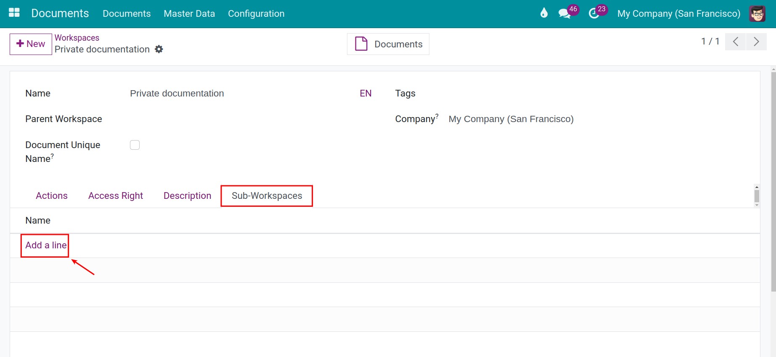Open the apps grid menu icon
This screenshot has height=357, width=776.
14,13
